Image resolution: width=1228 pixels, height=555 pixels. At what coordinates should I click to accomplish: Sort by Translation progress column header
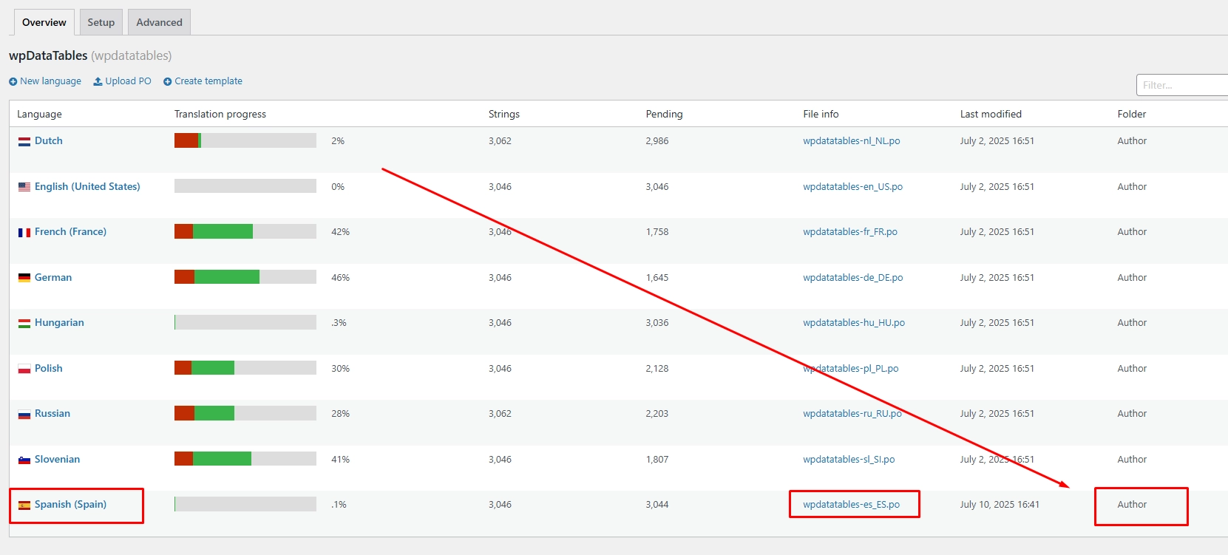tap(220, 114)
